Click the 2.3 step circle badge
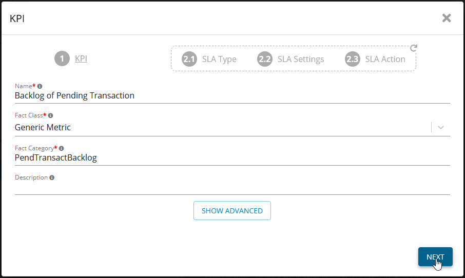The width and height of the screenshot is (465, 278). coord(353,59)
